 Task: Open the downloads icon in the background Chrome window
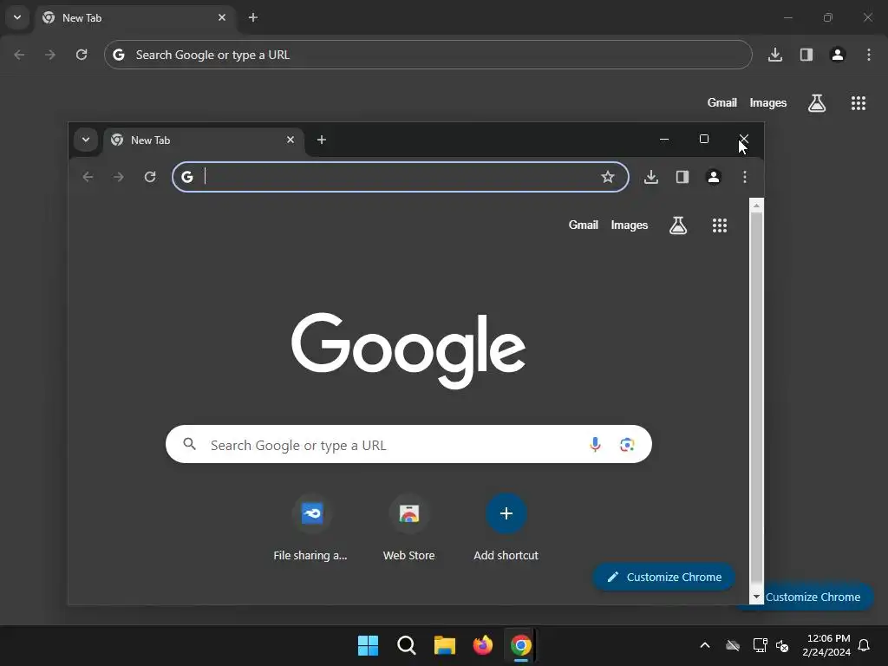[x=775, y=55]
